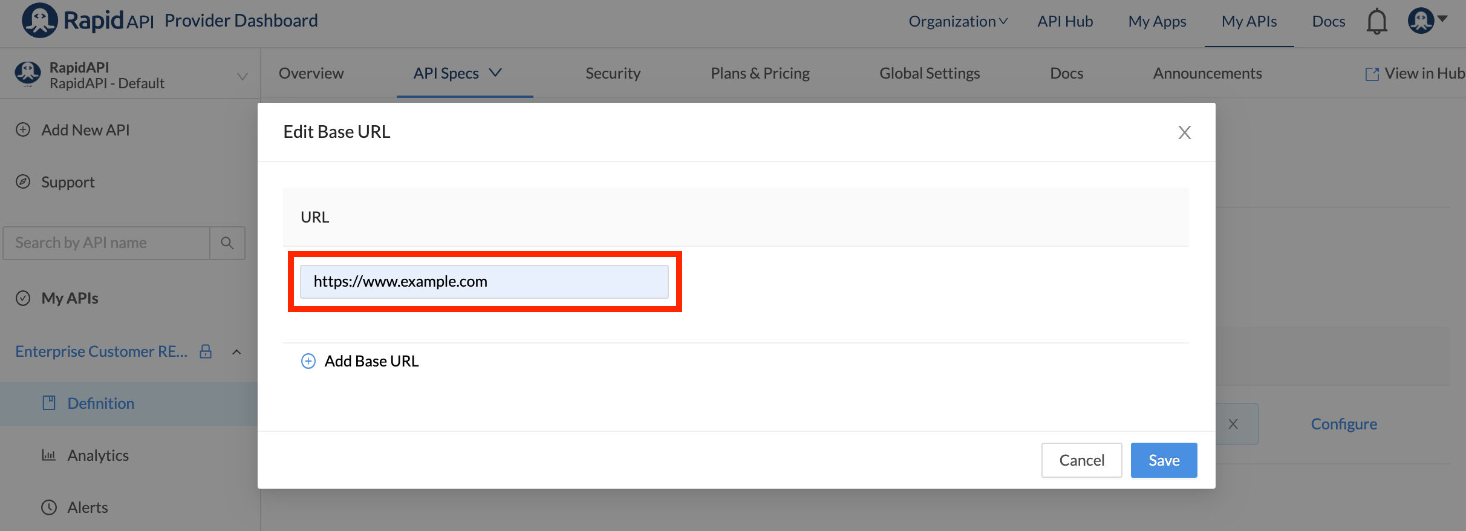Click the Support label in the sidebar
This screenshot has width=1466, height=531.
[x=68, y=182]
